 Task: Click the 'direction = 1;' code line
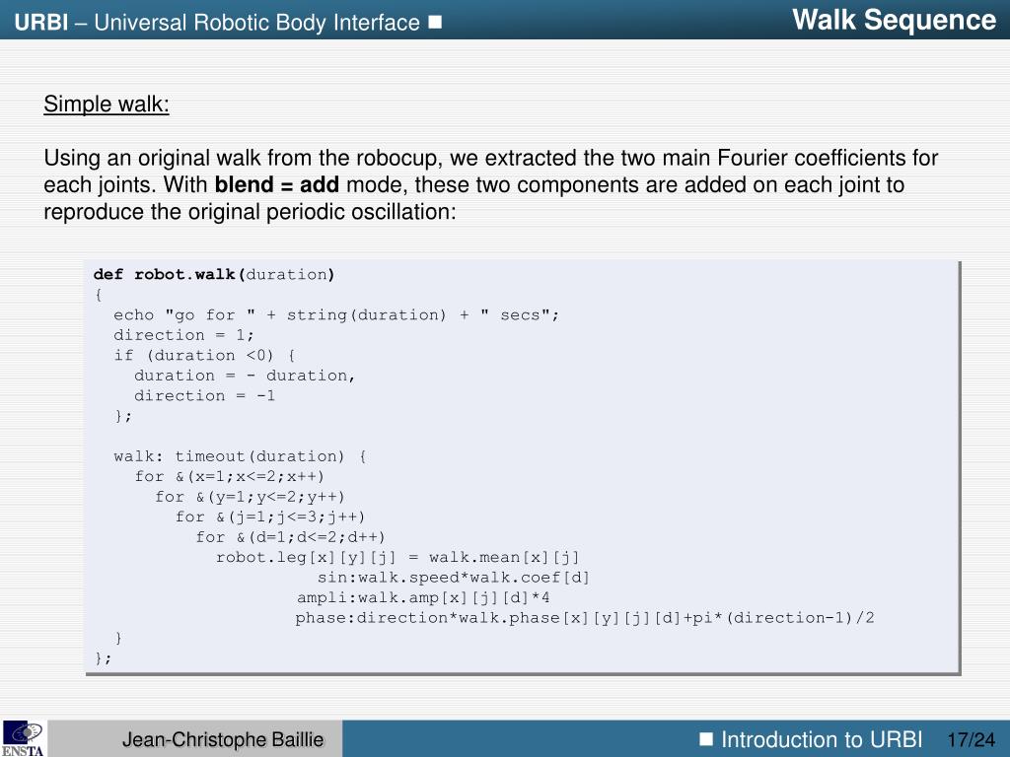pyautogui.click(x=183, y=335)
